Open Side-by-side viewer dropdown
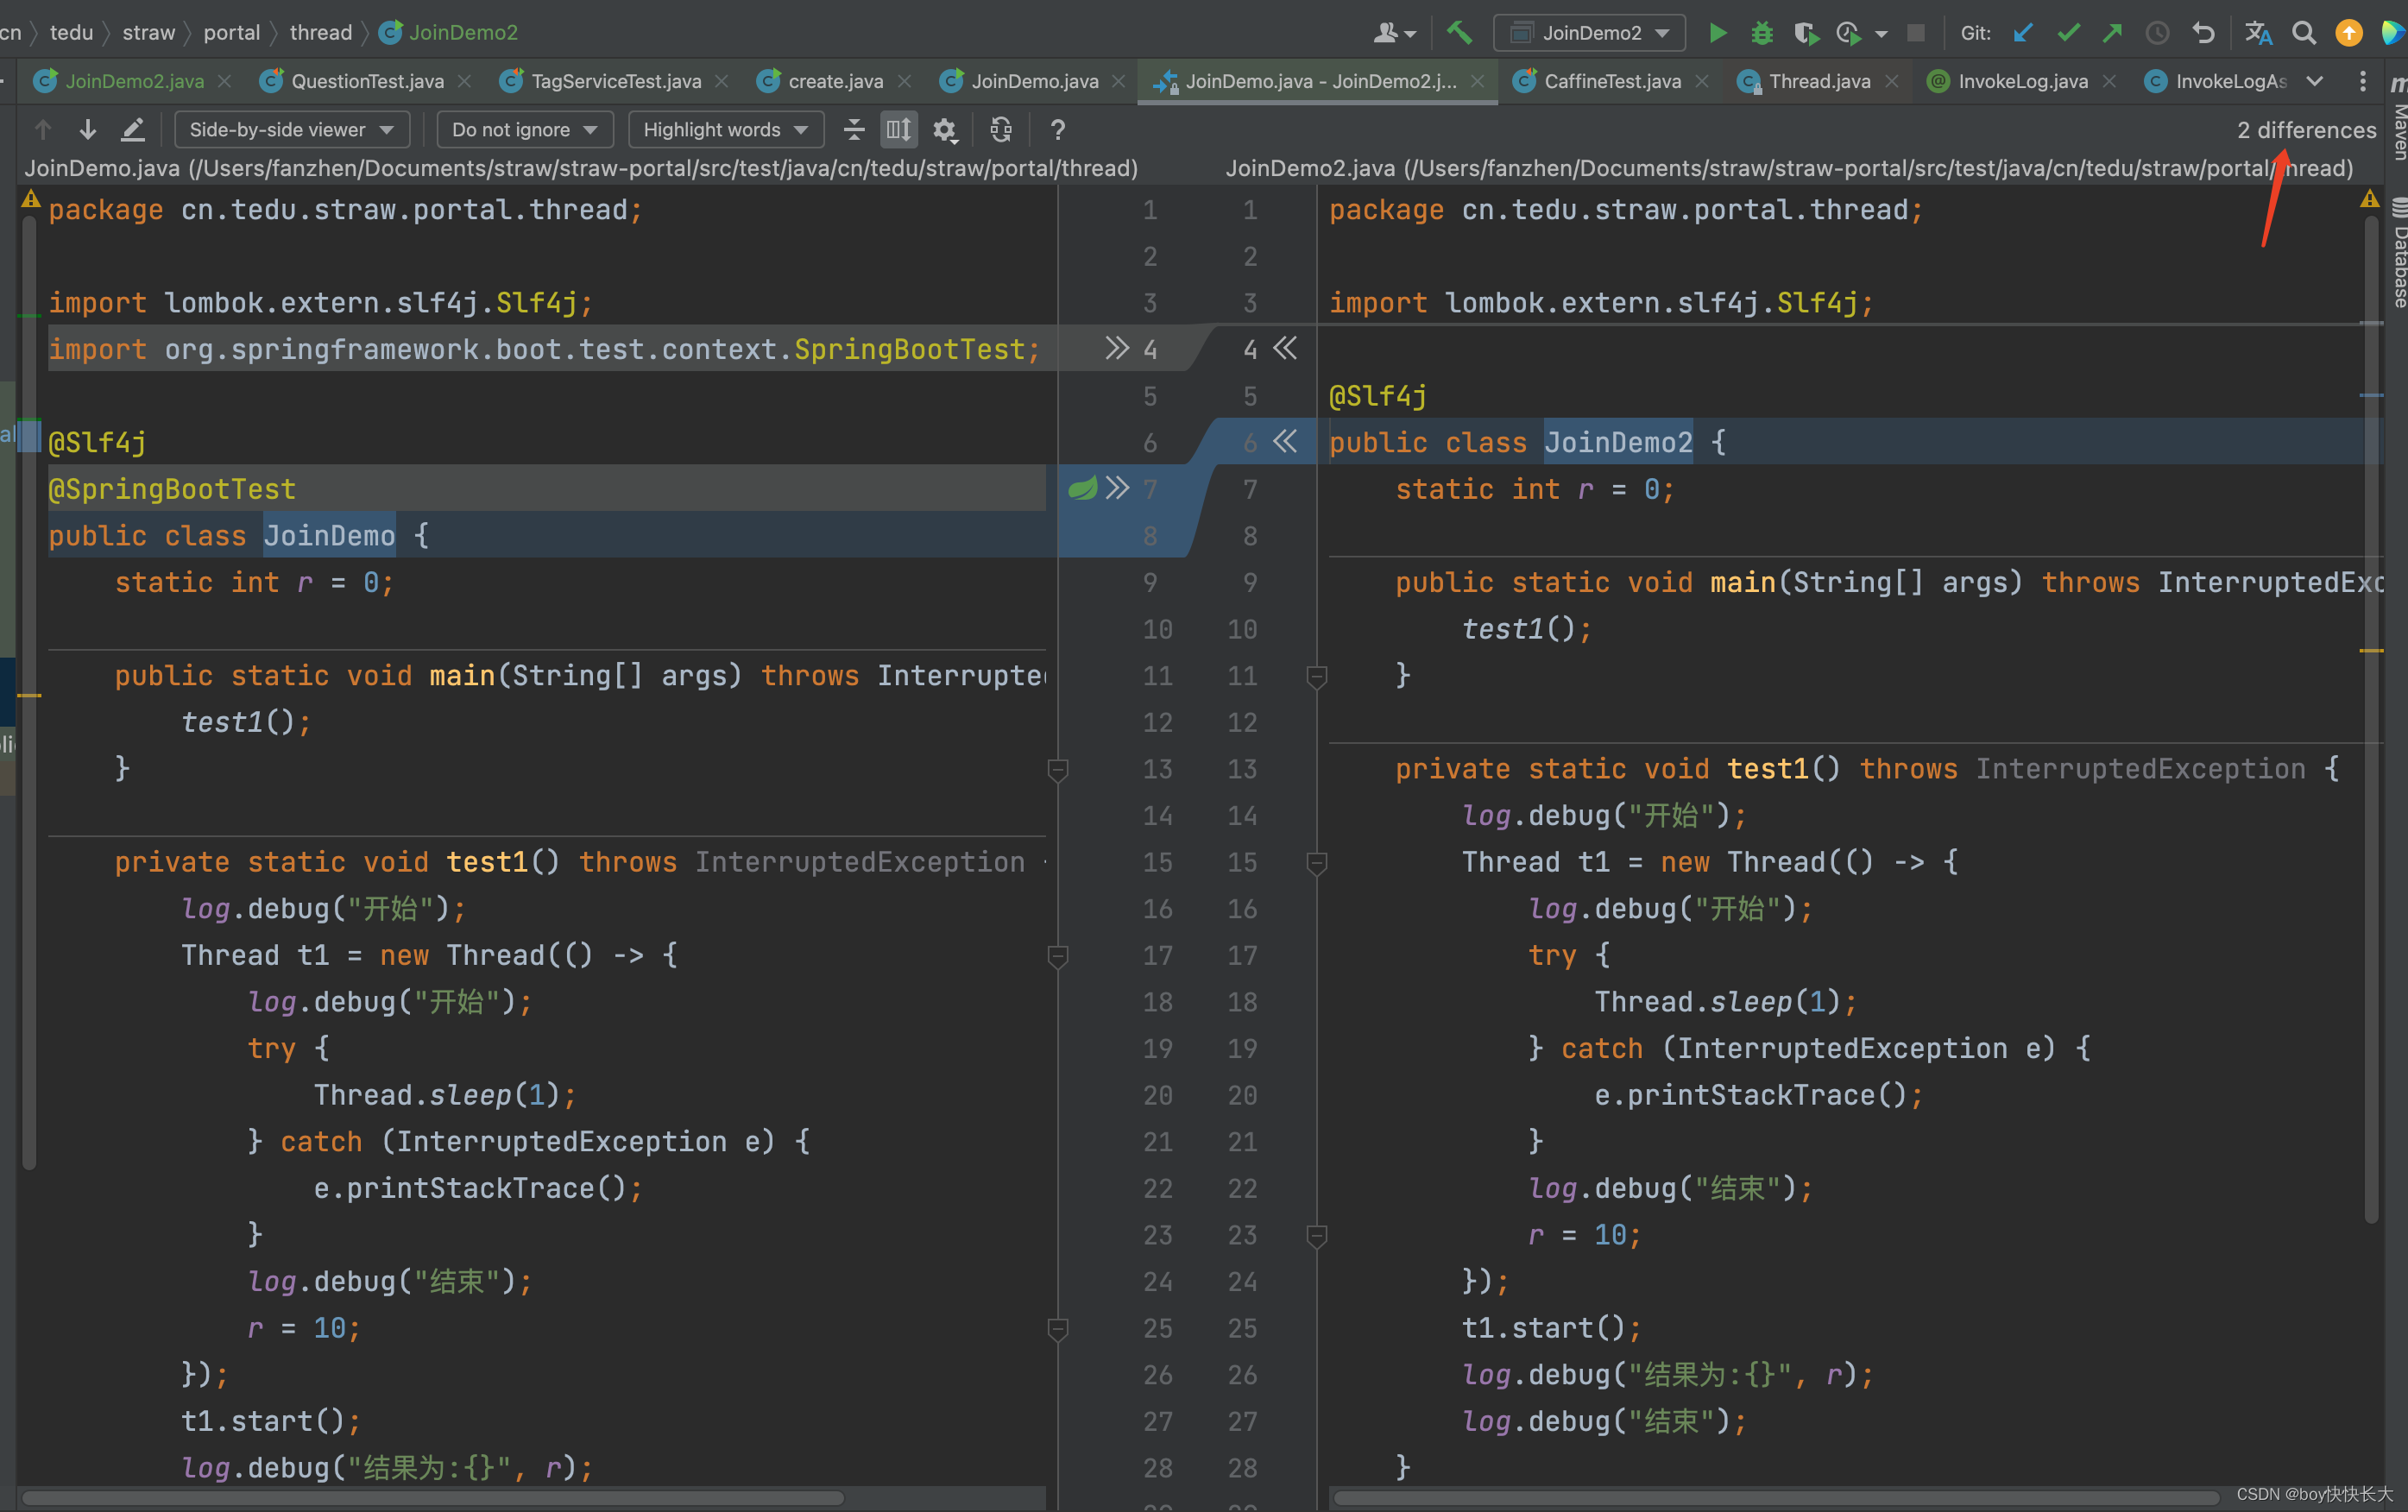The height and width of the screenshot is (1512, 2408). point(292,129)
